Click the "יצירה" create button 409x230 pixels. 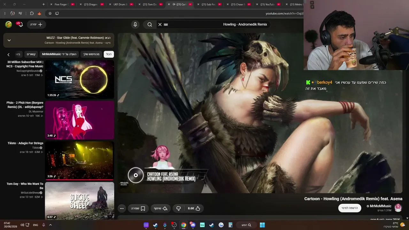[36, 24]
